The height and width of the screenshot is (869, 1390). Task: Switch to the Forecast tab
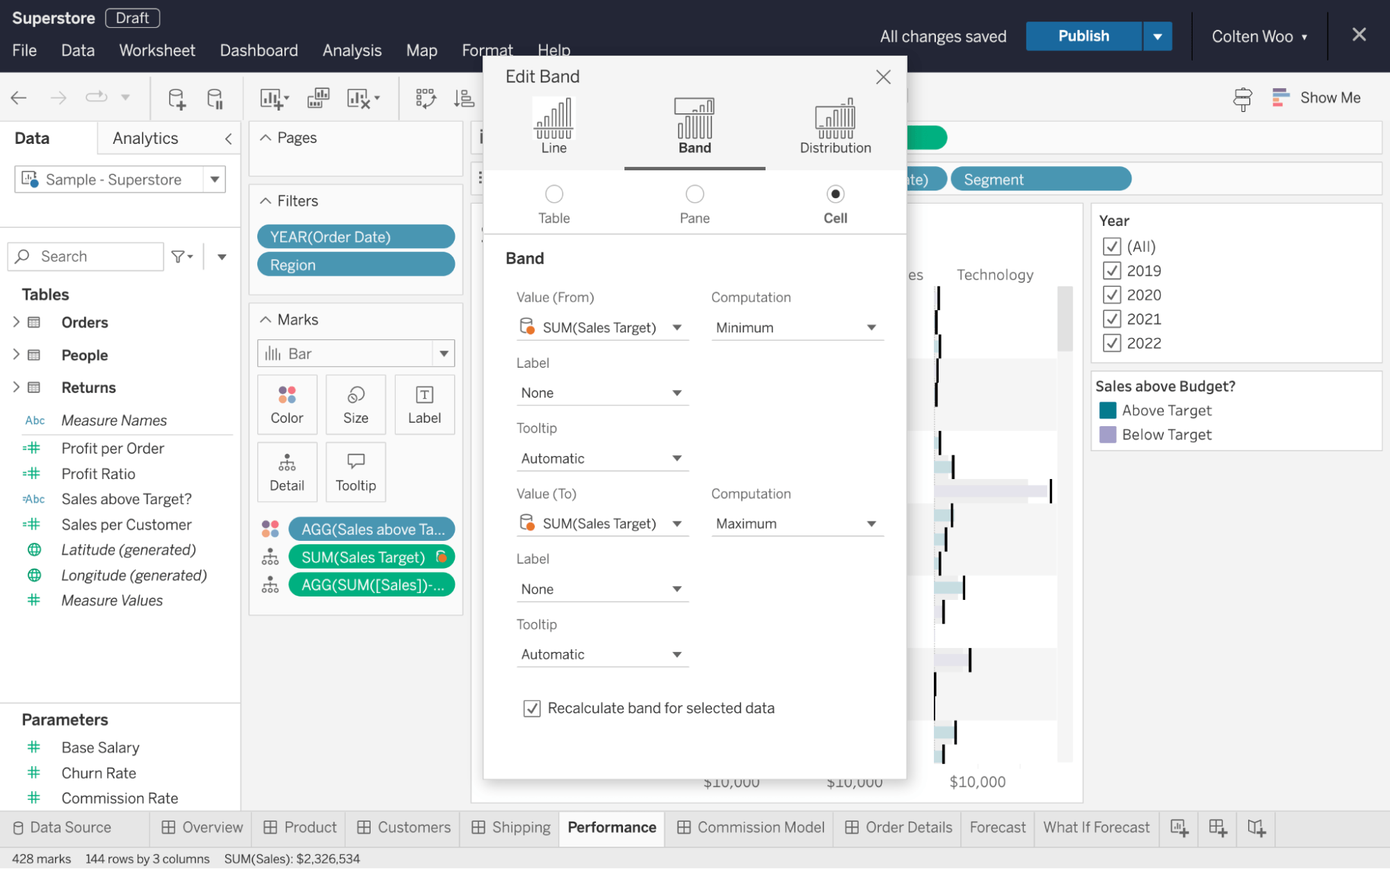[x=994, y=827]
